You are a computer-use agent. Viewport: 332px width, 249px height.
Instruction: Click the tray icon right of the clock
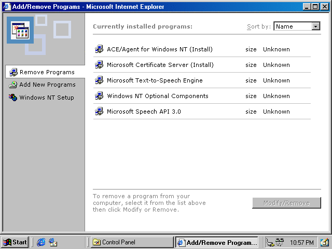[x=324, y=242]
